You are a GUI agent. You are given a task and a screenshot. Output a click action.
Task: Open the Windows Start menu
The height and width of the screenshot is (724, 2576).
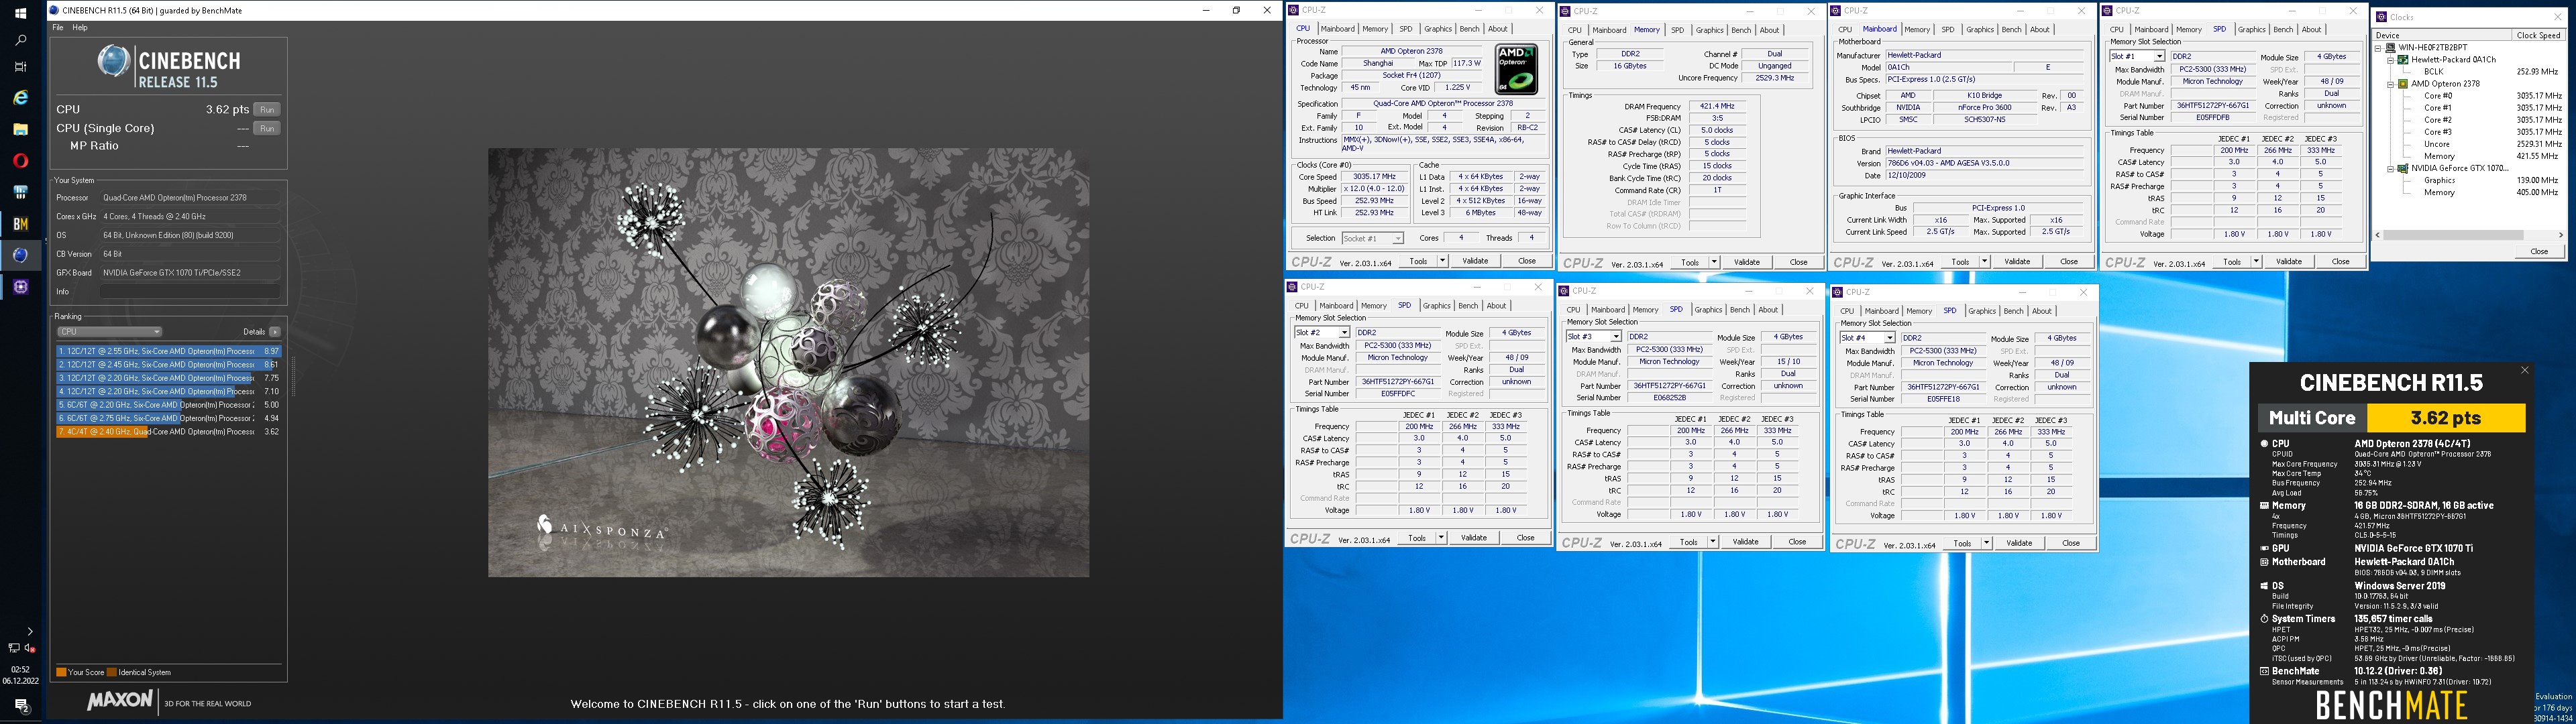click(20, 13)
